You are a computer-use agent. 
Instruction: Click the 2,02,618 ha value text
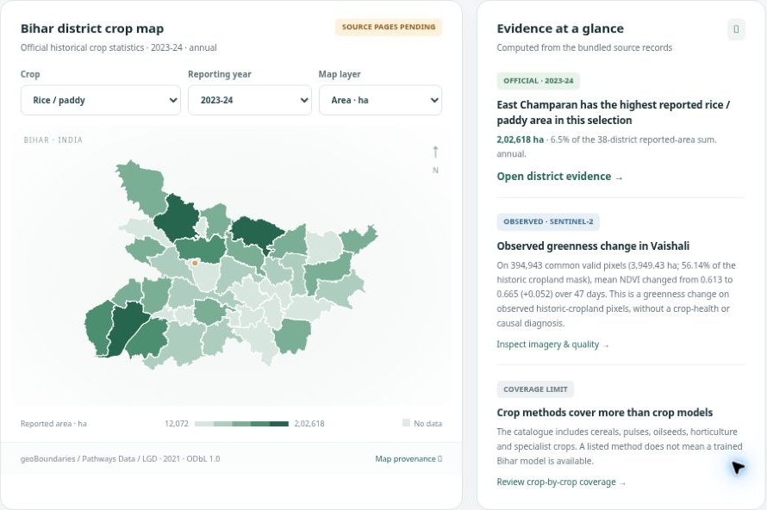(520, 140)
